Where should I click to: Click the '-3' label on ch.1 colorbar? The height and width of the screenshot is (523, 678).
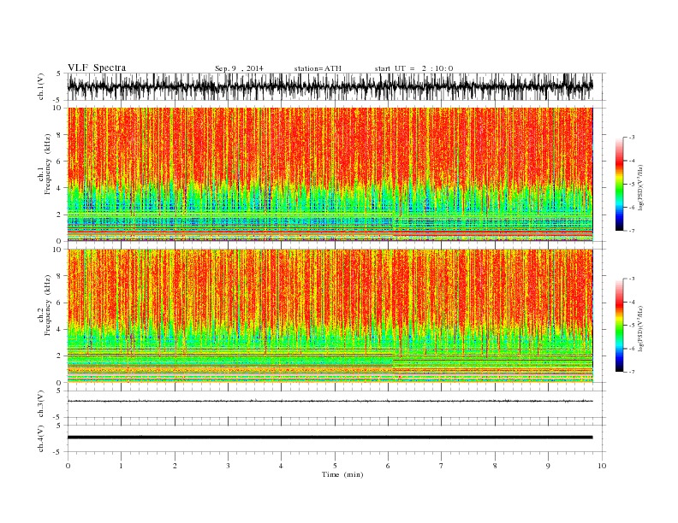631,138
